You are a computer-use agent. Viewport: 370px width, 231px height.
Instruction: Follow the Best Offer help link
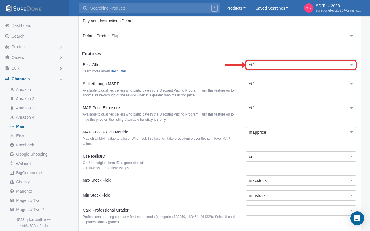pos(119,71)
